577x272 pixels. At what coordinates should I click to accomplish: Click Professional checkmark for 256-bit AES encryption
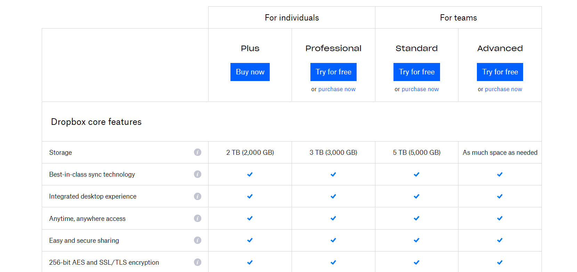(333, 262)
